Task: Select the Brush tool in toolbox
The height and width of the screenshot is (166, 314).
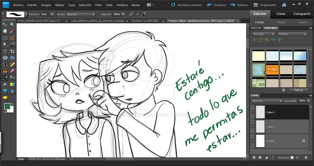Action: pyautogui.click(x=5, y=78)
